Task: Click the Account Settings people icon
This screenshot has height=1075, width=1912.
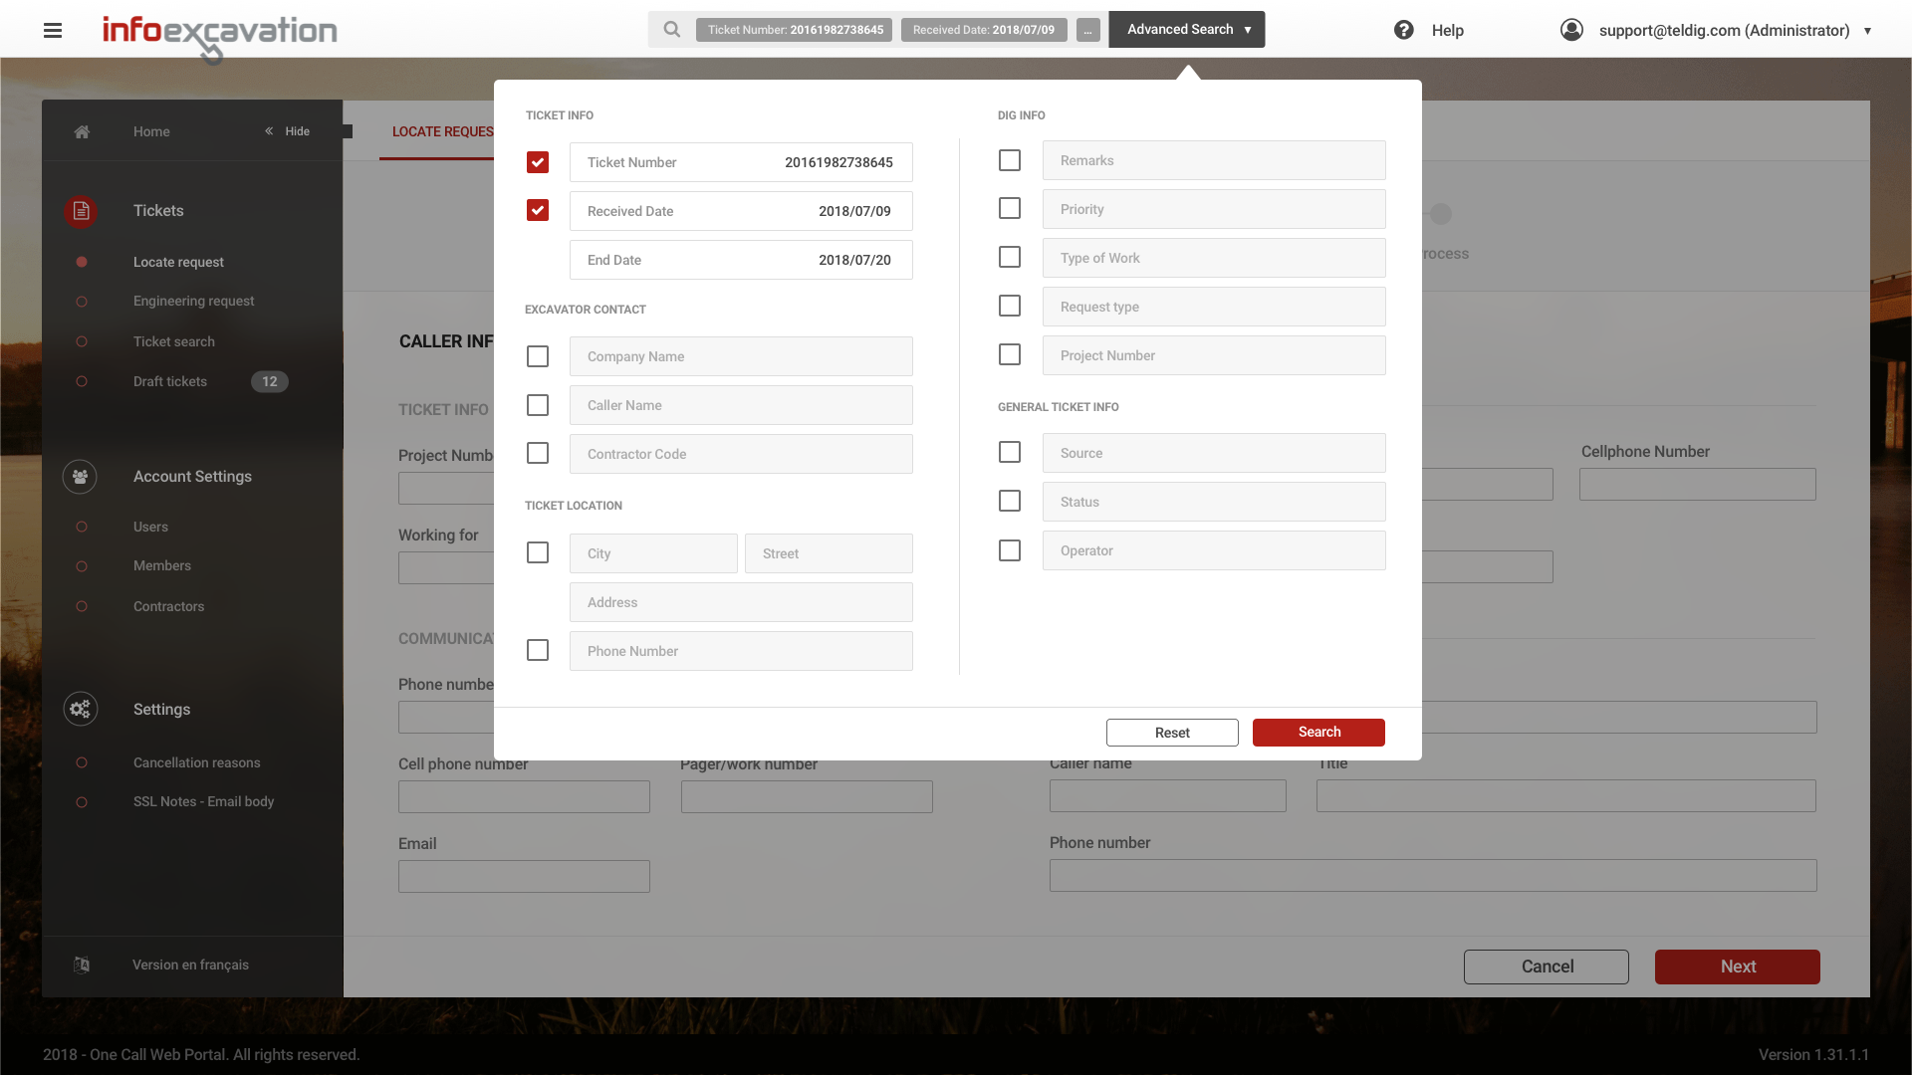Action: tap(81, 477)
